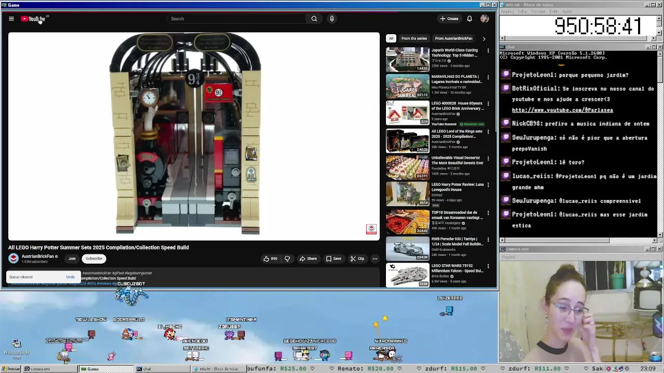664x373 pixels.
Task: Create a Clip of the video
Action: [x=357, y=259]
